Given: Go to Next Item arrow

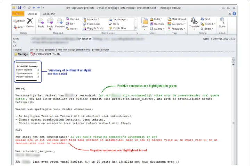Looking at the screenshot, I should tap(39, 8).
